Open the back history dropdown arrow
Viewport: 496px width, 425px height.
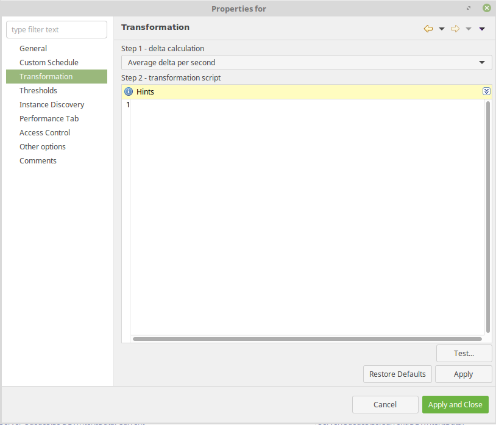442,29
